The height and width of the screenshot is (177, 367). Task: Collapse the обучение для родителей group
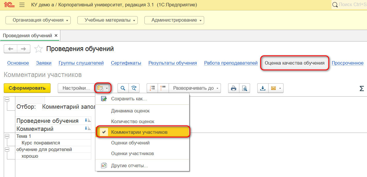pyautogui.click(x=7, y=149)
